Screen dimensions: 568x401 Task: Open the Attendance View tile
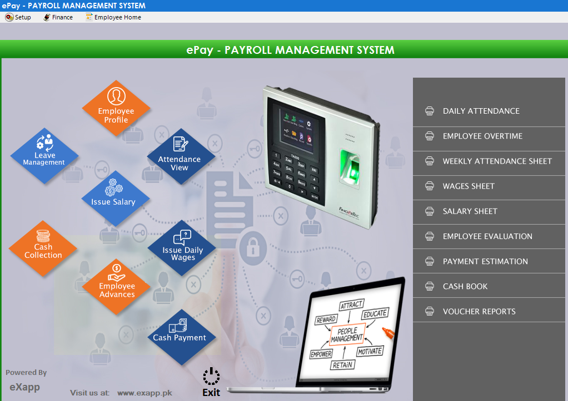[x=179, y=157]
